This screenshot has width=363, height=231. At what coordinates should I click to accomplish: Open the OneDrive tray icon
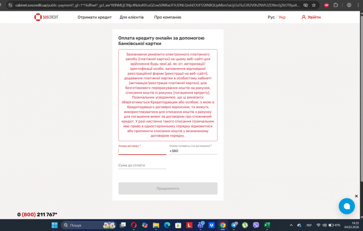299,225
